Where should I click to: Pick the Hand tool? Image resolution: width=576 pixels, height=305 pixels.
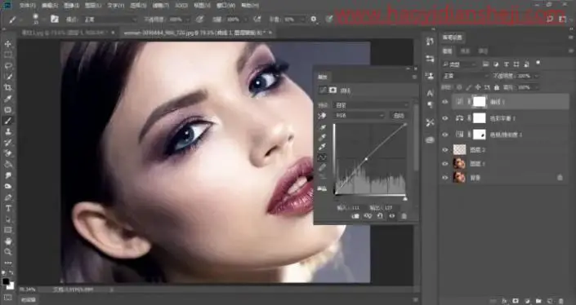(7, 241)
